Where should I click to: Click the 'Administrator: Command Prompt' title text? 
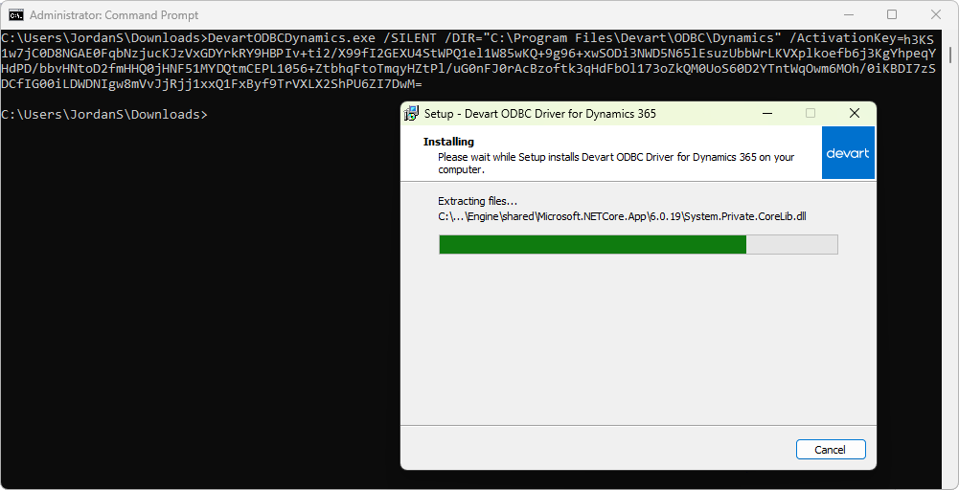[x=114, y=15]
